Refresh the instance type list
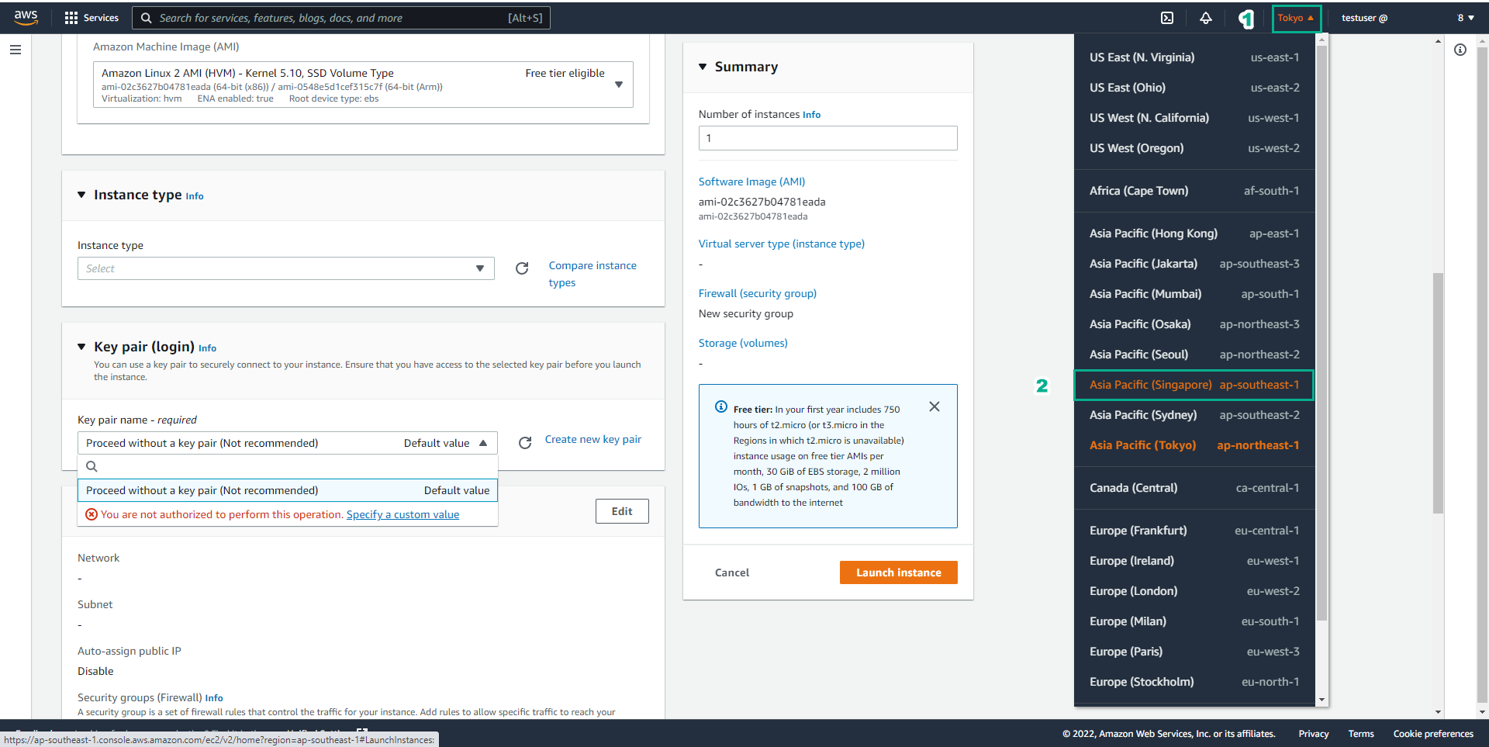Viewport: 1489px width, 747px height. click(x=522, y=268)
